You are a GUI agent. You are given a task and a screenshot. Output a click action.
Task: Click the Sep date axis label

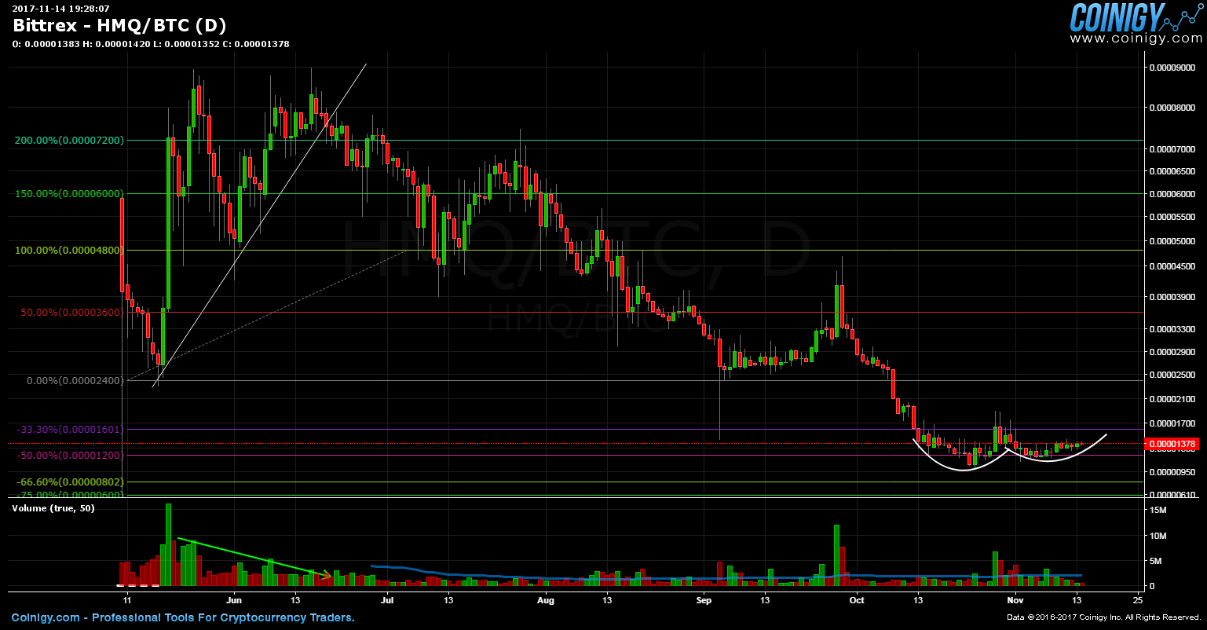tap(704, 600)
